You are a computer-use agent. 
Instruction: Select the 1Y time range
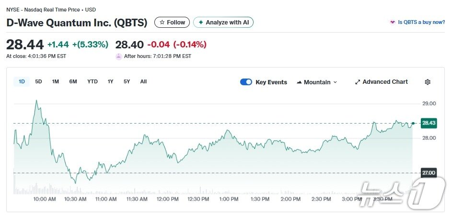(x=111, y=81)
